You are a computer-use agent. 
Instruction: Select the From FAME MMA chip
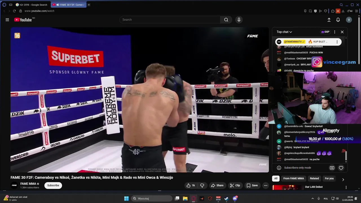(x=294, y=178)
